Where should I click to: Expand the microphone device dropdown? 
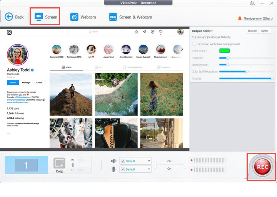pos(149,169)
